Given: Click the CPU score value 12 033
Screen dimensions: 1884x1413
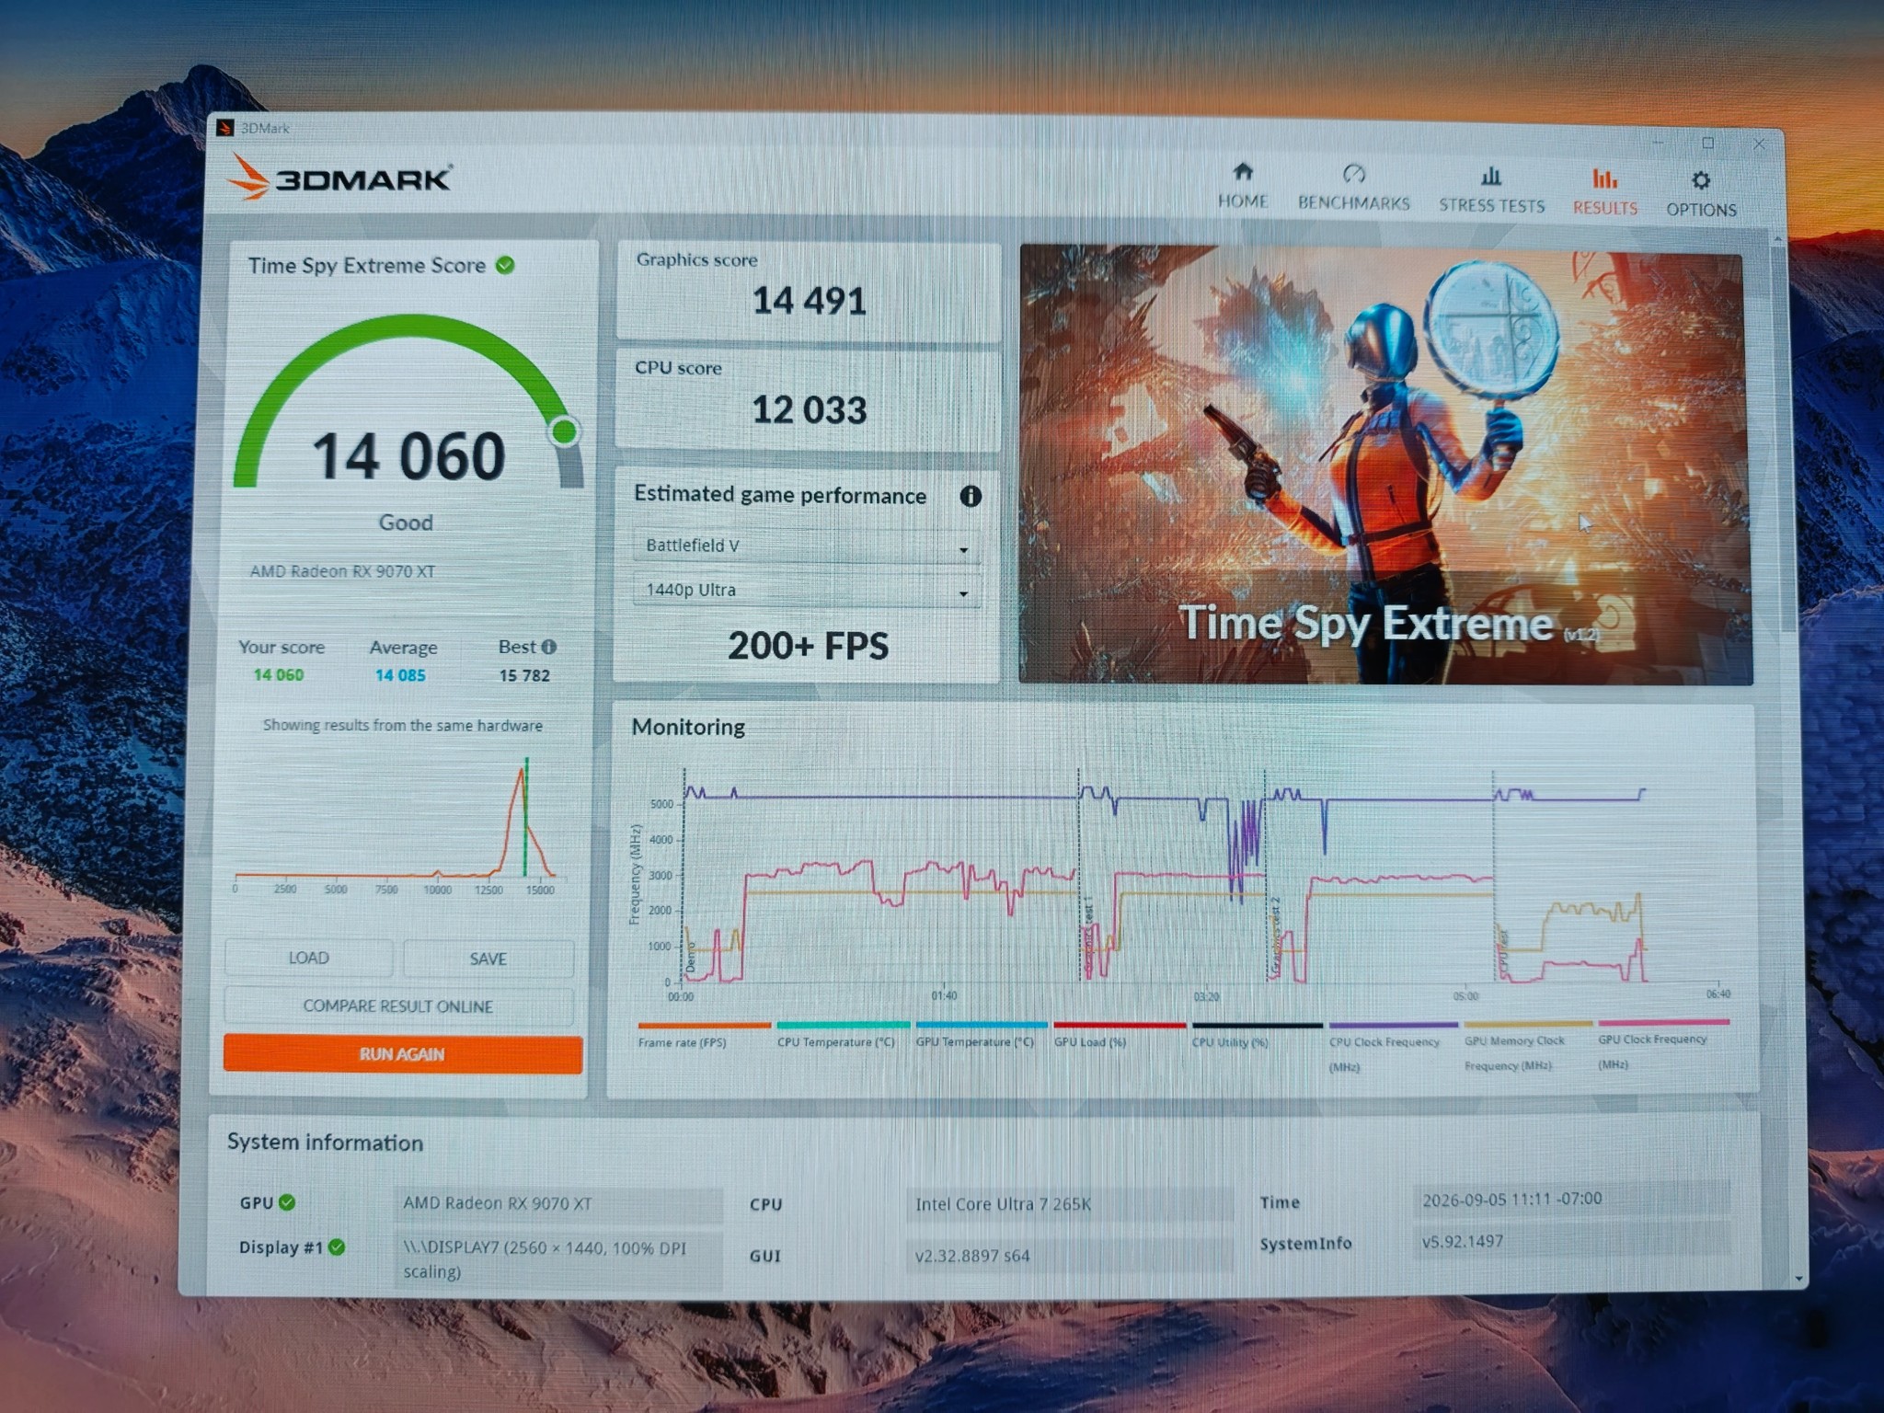Looking at the screenshot, I should [x=809, y=409].
